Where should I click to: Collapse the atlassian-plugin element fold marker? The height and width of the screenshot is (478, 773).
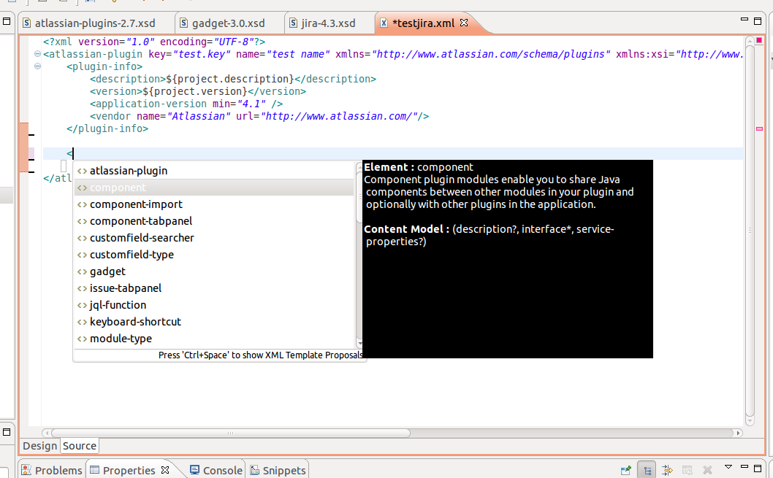(37, 53)
